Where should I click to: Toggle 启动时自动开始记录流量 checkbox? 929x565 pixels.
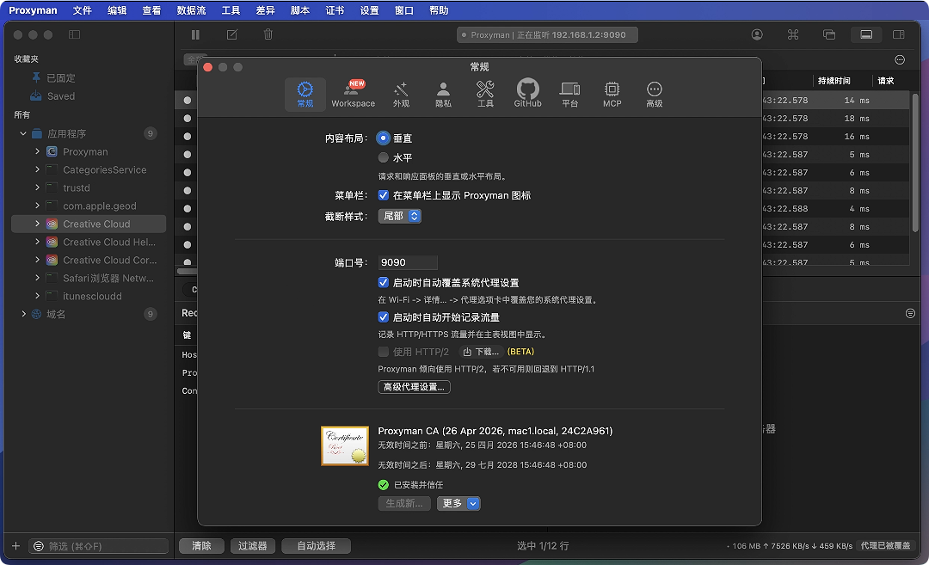[x=384, y=317]
